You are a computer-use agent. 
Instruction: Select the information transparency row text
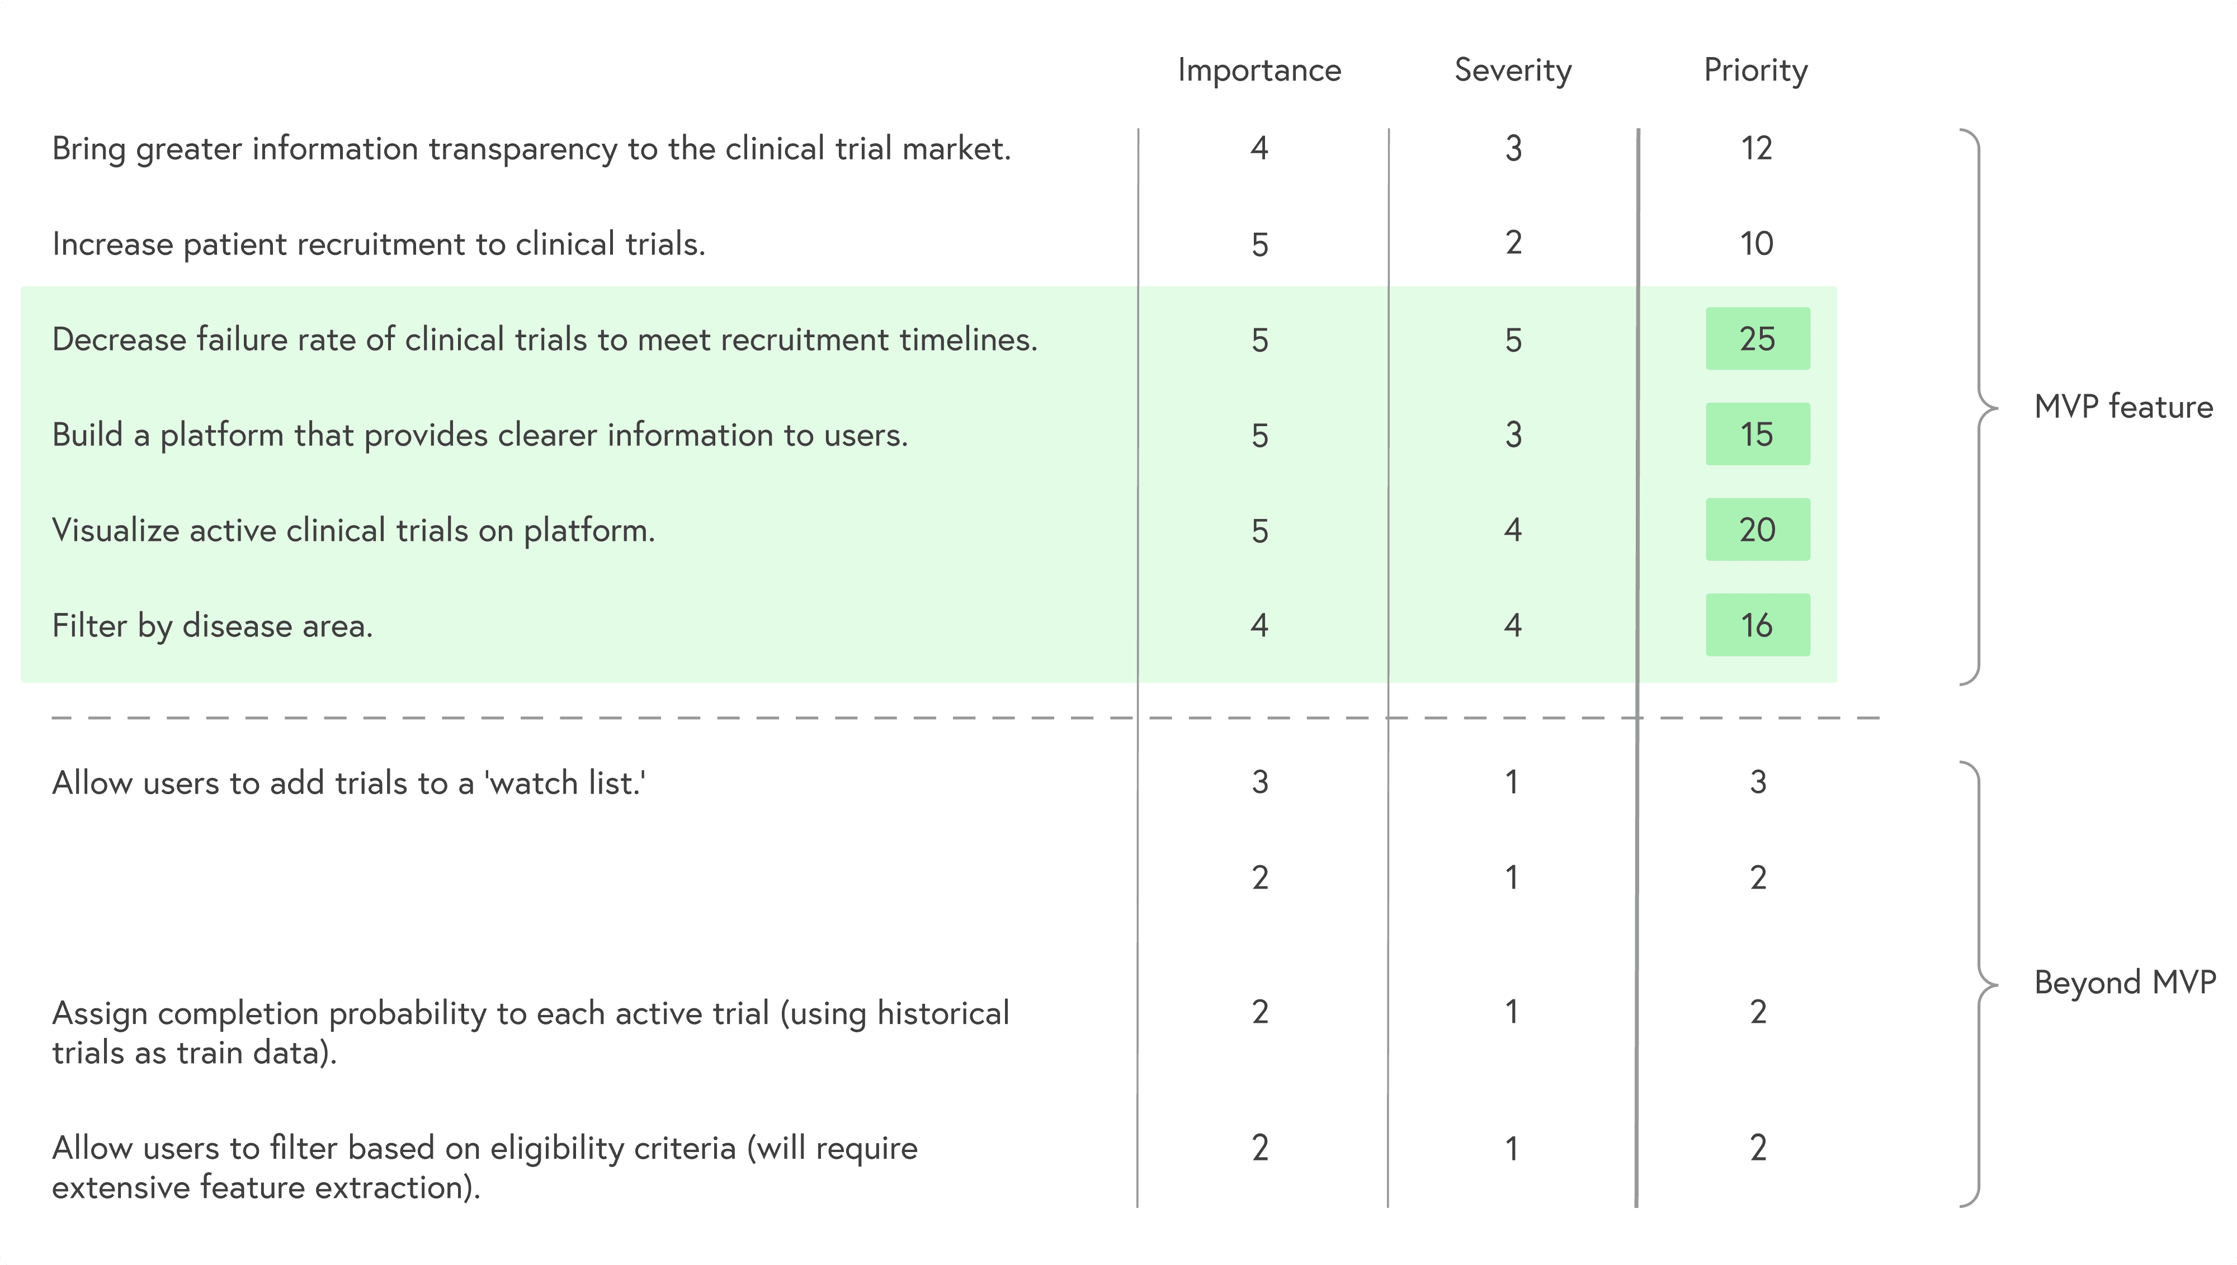point(532,149)
